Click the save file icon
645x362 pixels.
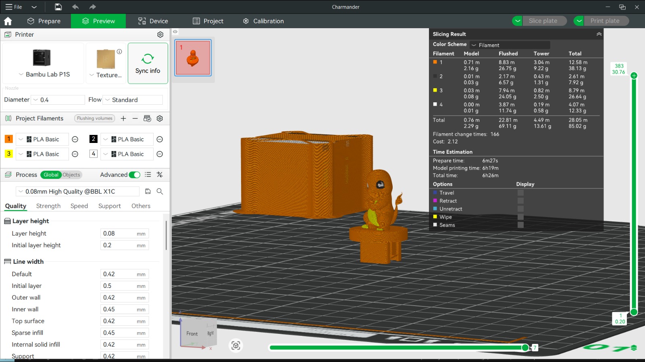pyautogui.click(x=58, y=7)
